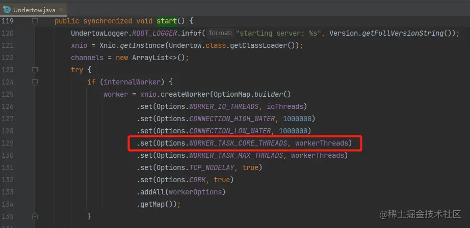Viewport: 470px width, 228px height.
Task: Click getFullVersionString on line 120
Action: tap(403, 34)
